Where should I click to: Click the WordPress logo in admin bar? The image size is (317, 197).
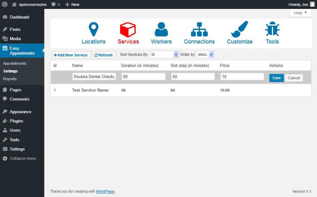point(5,4)
